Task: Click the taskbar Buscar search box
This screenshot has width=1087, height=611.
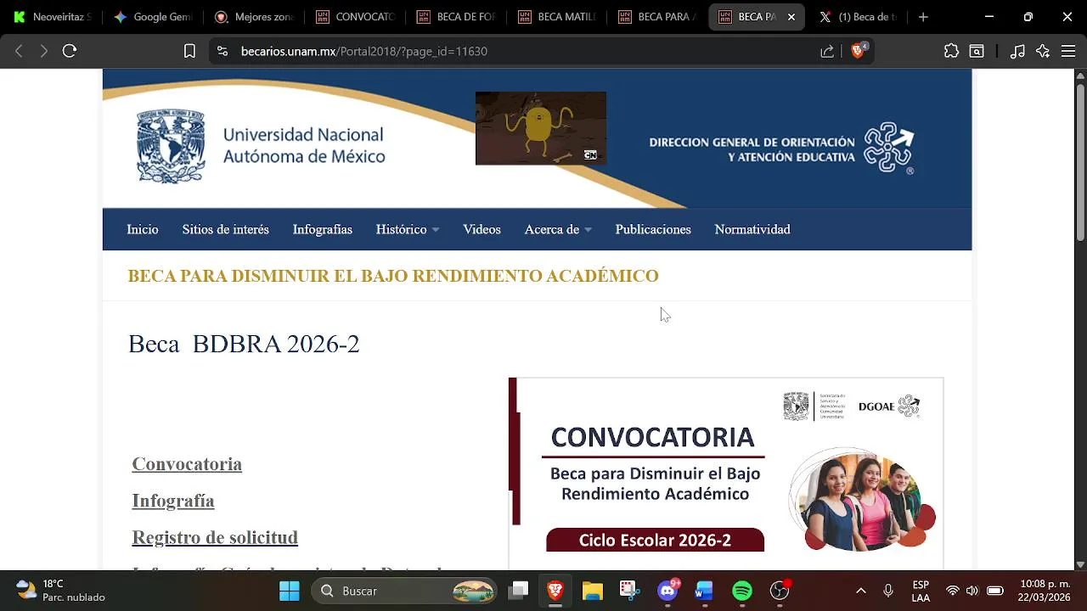Action: (x=405, y=591)
